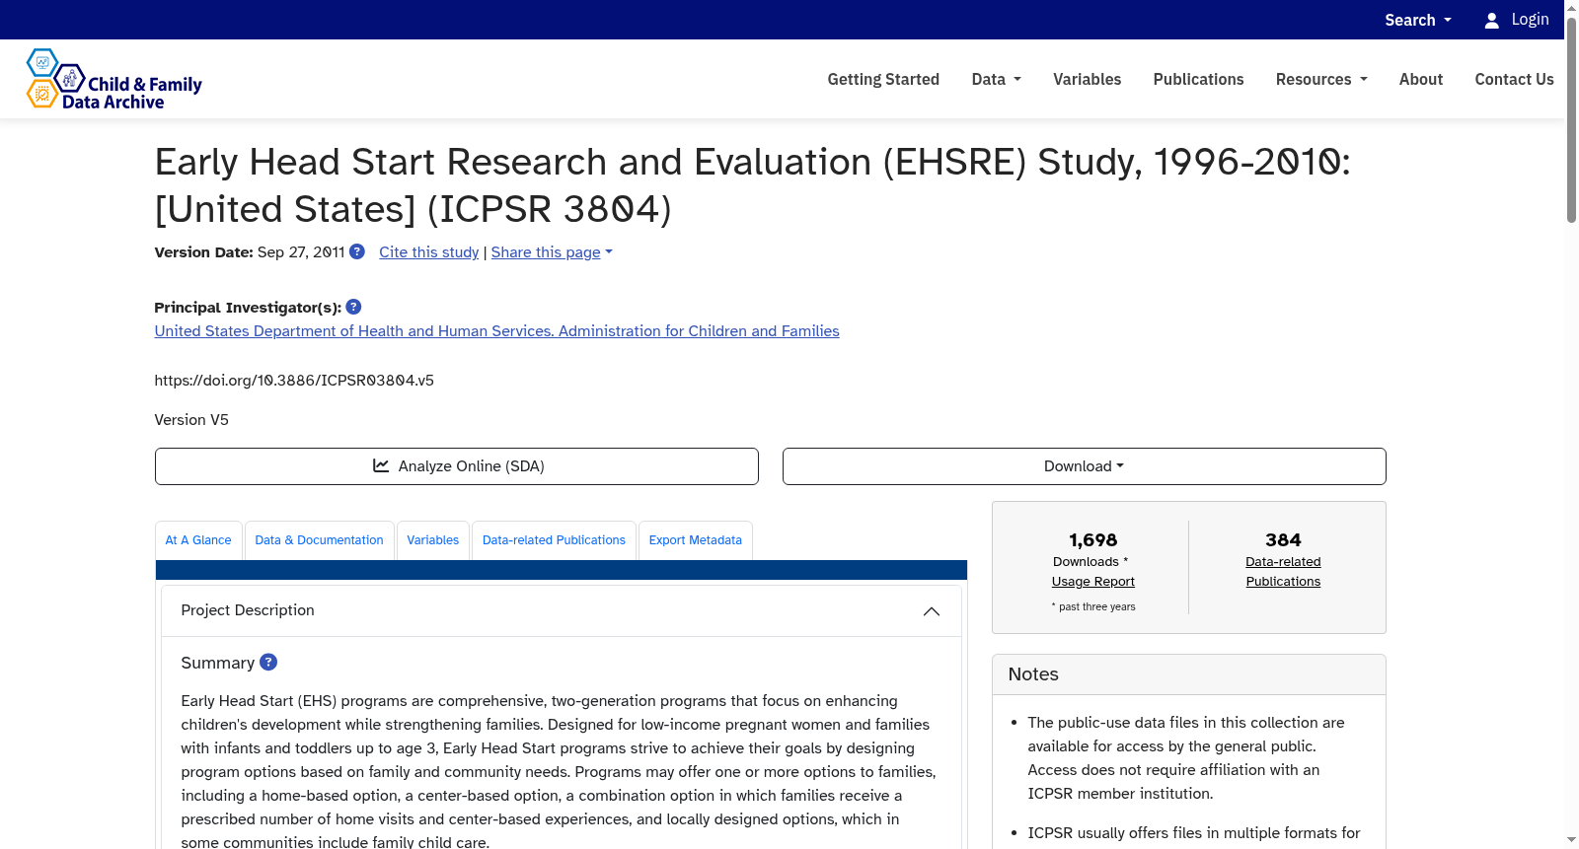This screenshot has height=849, width=1579.
Task: Click the scrollbar down arrow
Action: point(1571,840)
